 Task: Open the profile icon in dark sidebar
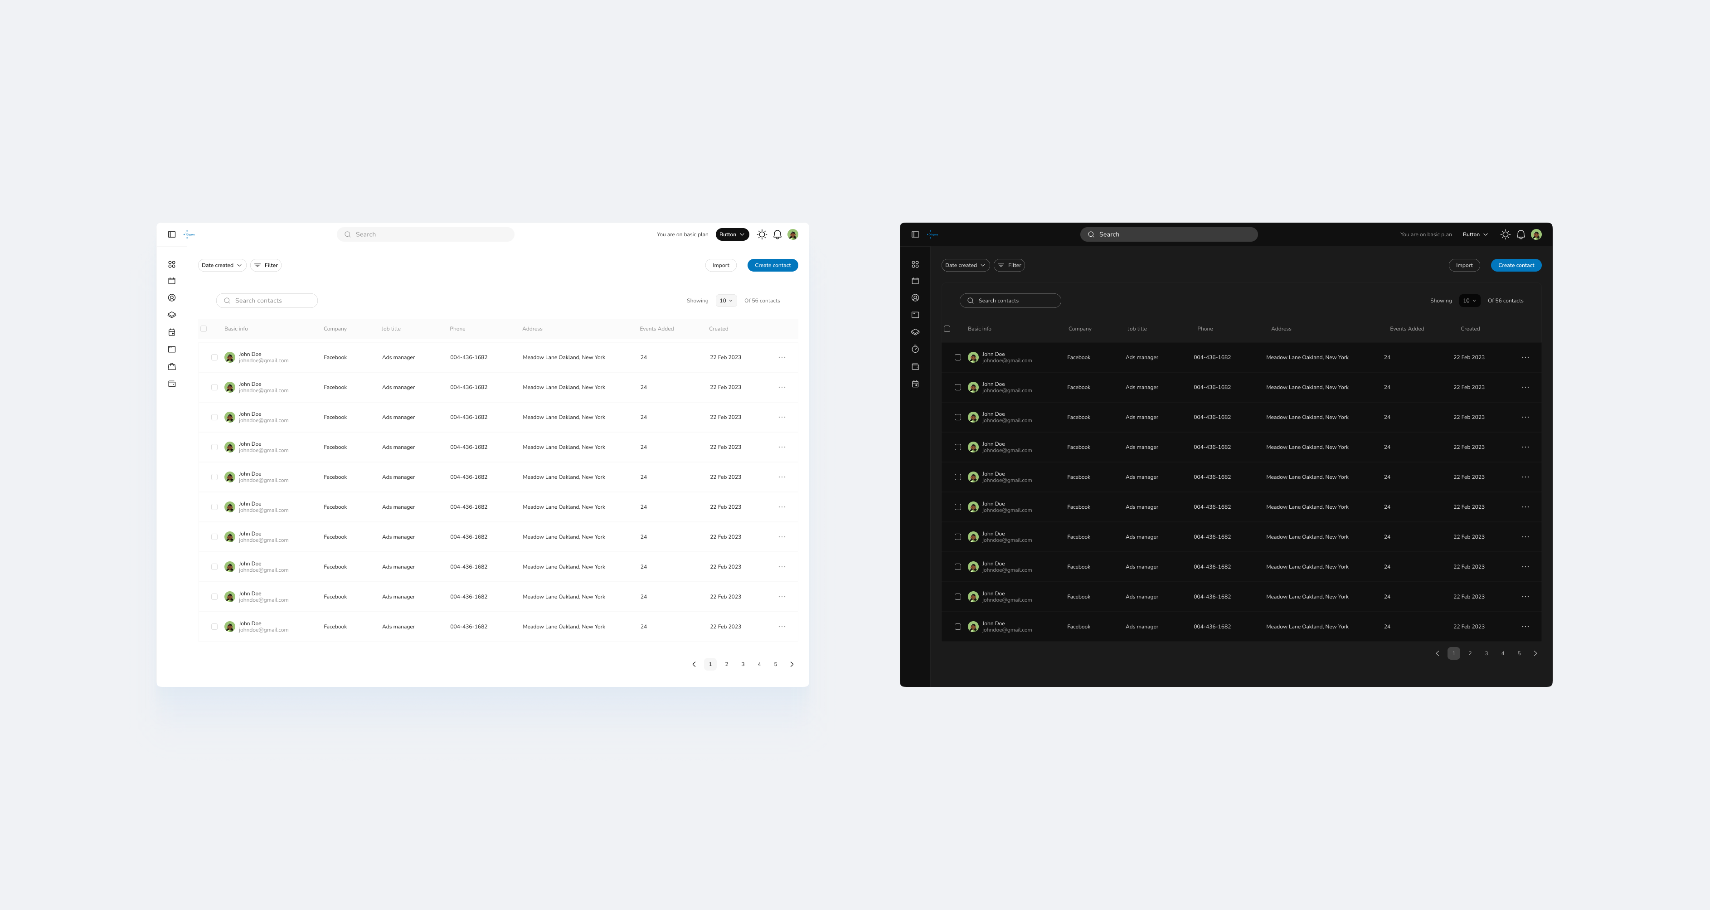(x=915, y=298)
